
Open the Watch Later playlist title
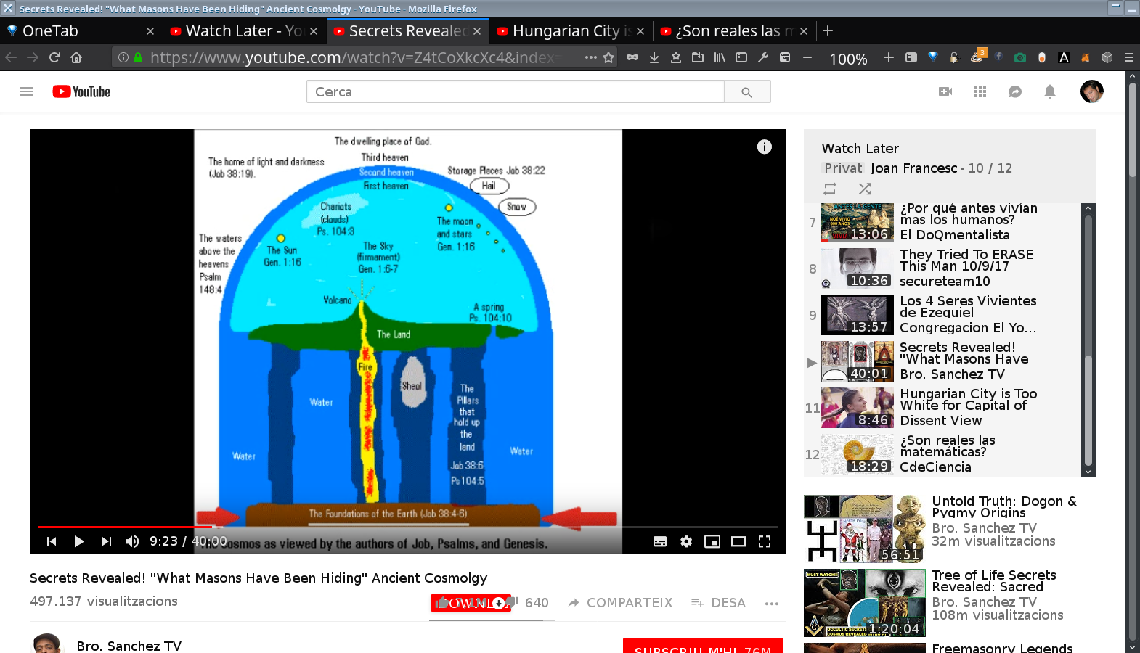[x=860, y=148]
